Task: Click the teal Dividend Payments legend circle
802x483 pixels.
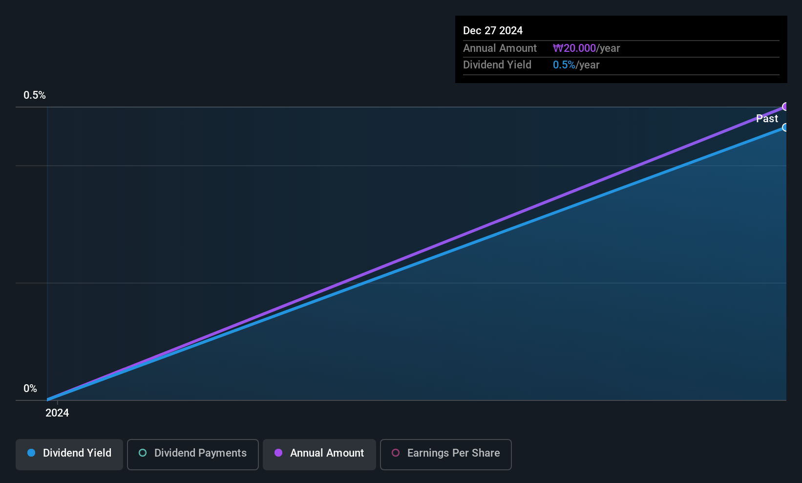Action: [143, 453]
